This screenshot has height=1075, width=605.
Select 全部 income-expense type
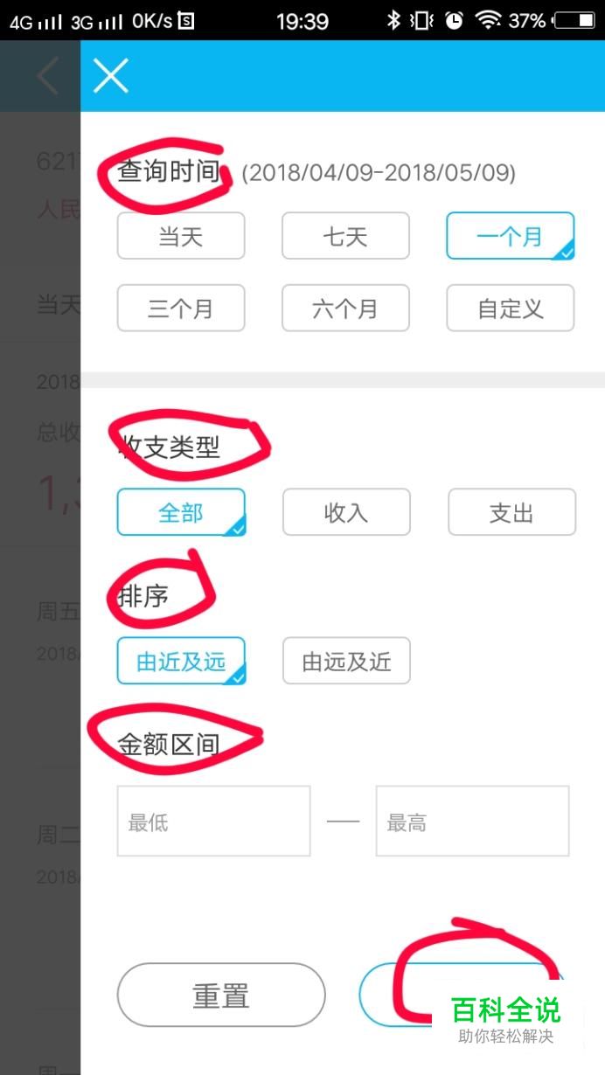[x=181, y=512]
